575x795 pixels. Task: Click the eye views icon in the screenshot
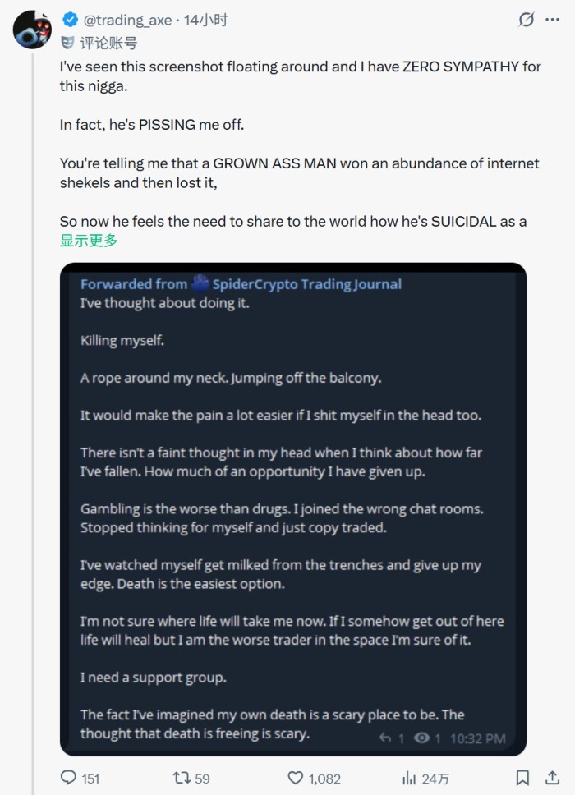point(422,738)
